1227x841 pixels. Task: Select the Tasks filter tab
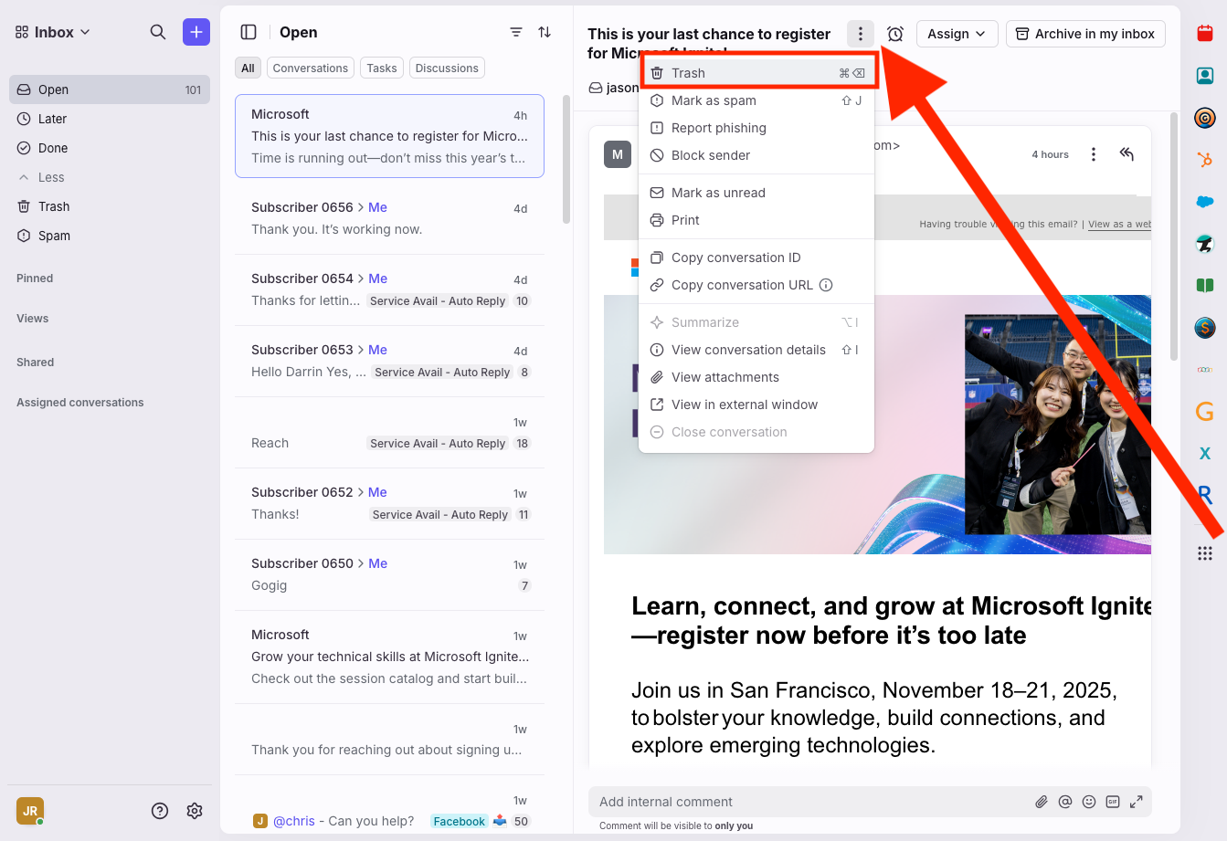pyautogui.click(x=382, y=68)
